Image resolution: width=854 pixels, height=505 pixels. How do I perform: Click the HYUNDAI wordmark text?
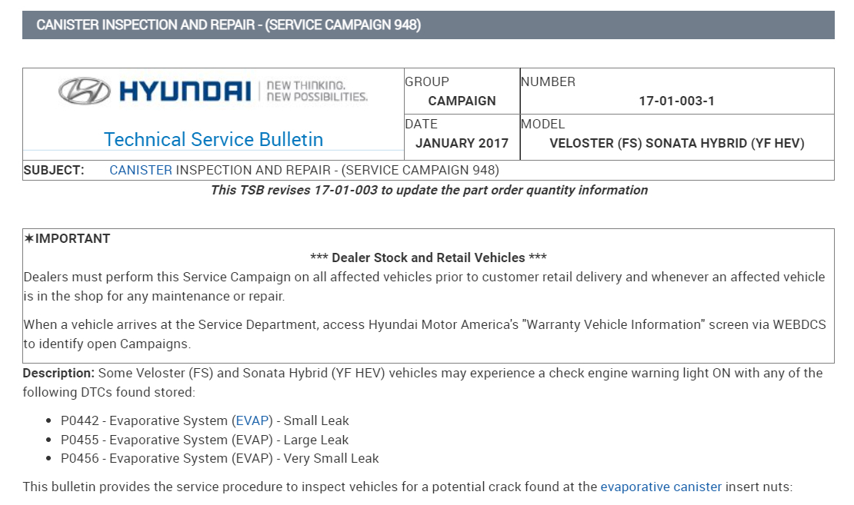[x=185, y=91]
